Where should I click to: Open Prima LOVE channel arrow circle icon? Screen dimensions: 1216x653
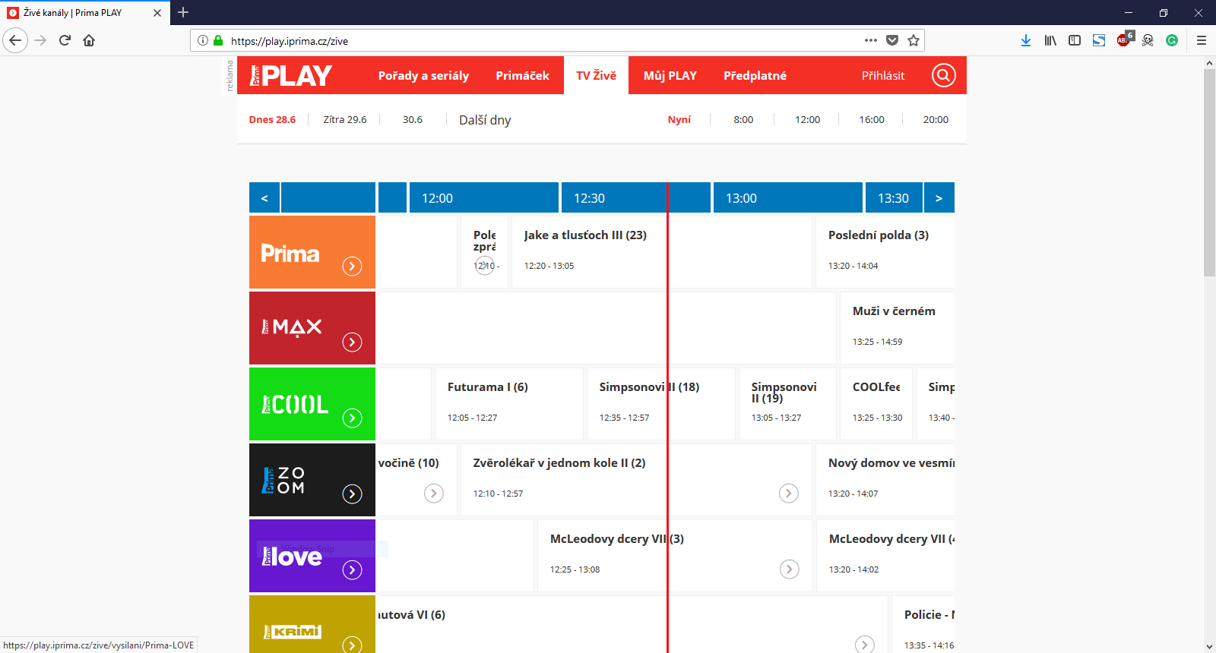click(x=352, y=569)
